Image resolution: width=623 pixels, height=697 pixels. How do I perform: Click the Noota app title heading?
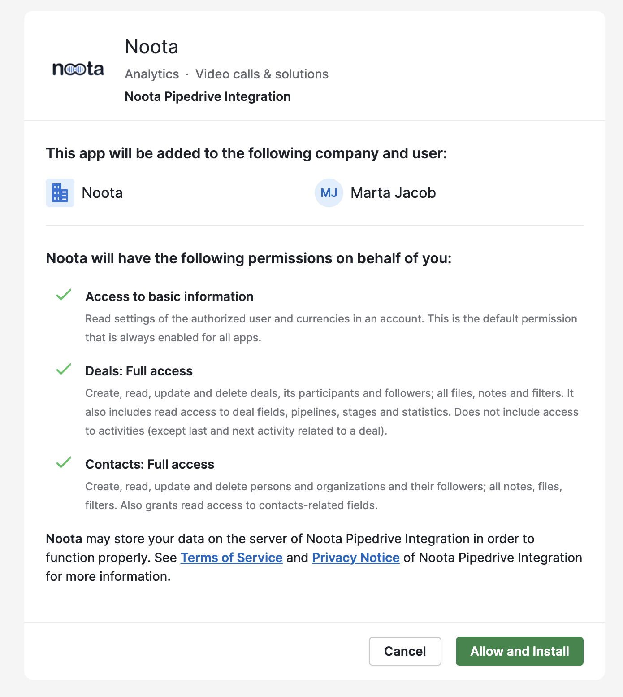(x=151, y=47)
